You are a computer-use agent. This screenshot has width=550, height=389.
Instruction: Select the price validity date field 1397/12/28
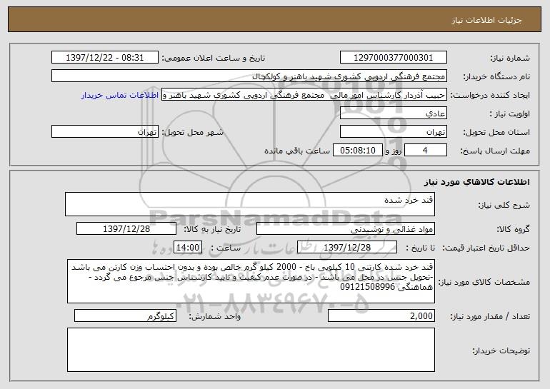(347, 248)
